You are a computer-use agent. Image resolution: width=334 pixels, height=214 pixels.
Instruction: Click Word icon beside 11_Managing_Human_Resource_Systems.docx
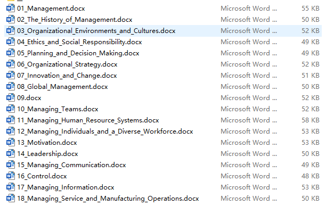tap(11, 120)
